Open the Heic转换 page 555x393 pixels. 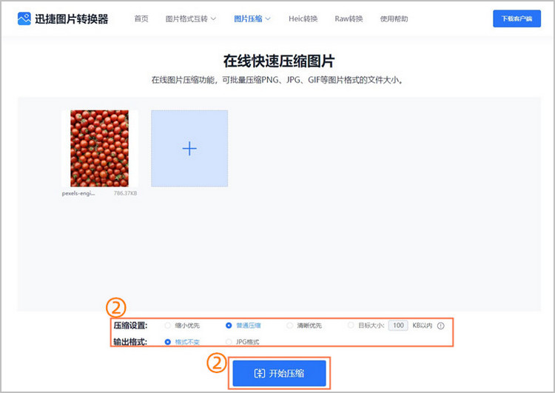[303, 19]
